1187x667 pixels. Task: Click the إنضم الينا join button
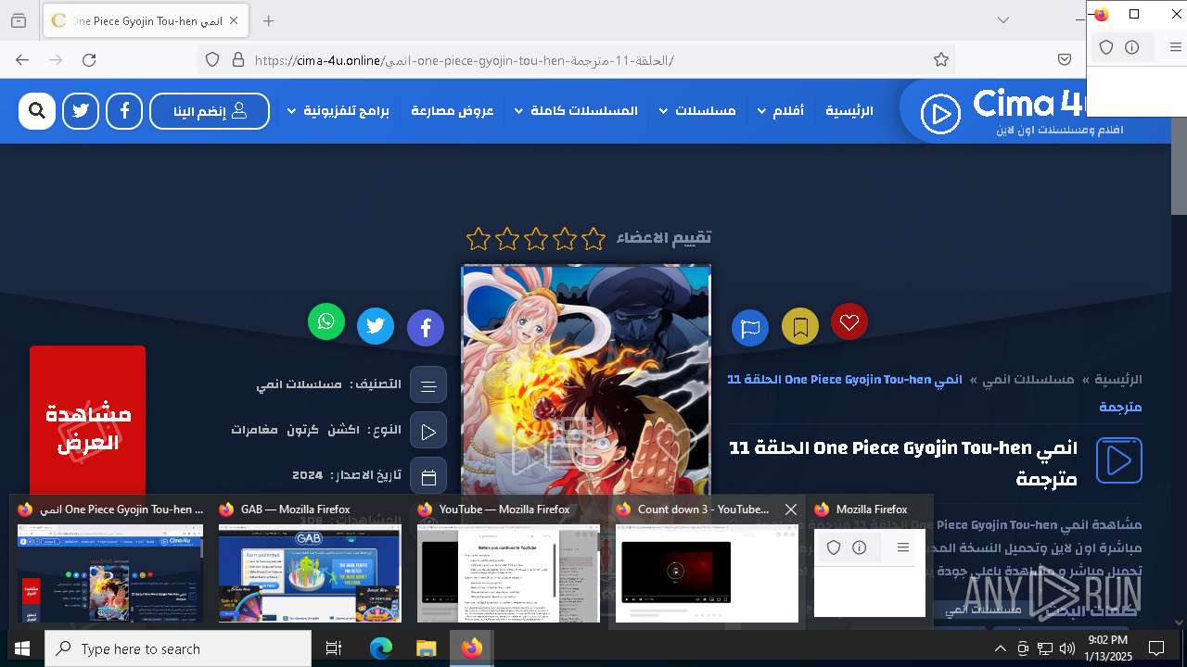point(210,111)
